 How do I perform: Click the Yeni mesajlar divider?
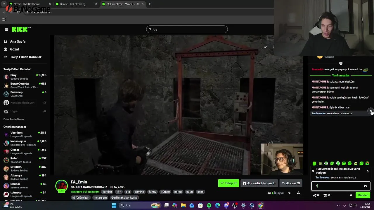click(x=341, y=75)
